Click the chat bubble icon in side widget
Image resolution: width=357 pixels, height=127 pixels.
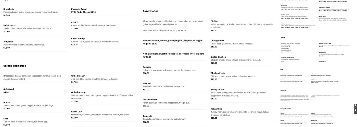pyautogui.click(x=355, y=105)
